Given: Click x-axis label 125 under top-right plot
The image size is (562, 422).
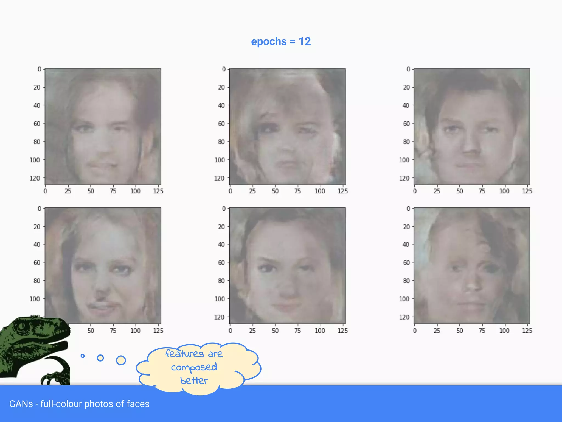Looking at the screenshot, I should 527,191.
